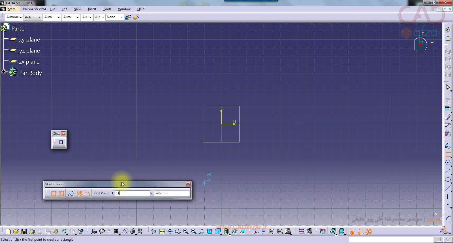Expand the PartBody tree node

coord(4,72)
